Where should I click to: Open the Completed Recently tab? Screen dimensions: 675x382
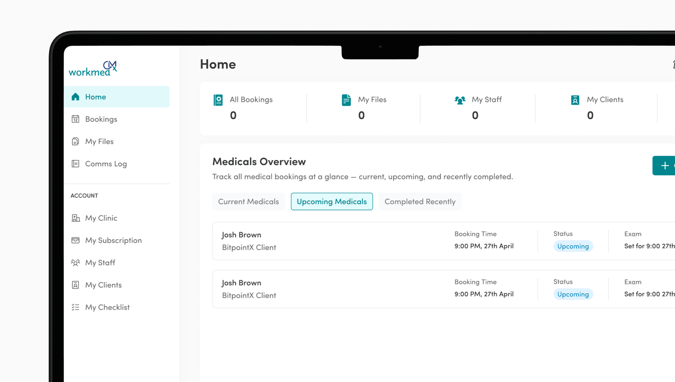click(x=420, y=201)
